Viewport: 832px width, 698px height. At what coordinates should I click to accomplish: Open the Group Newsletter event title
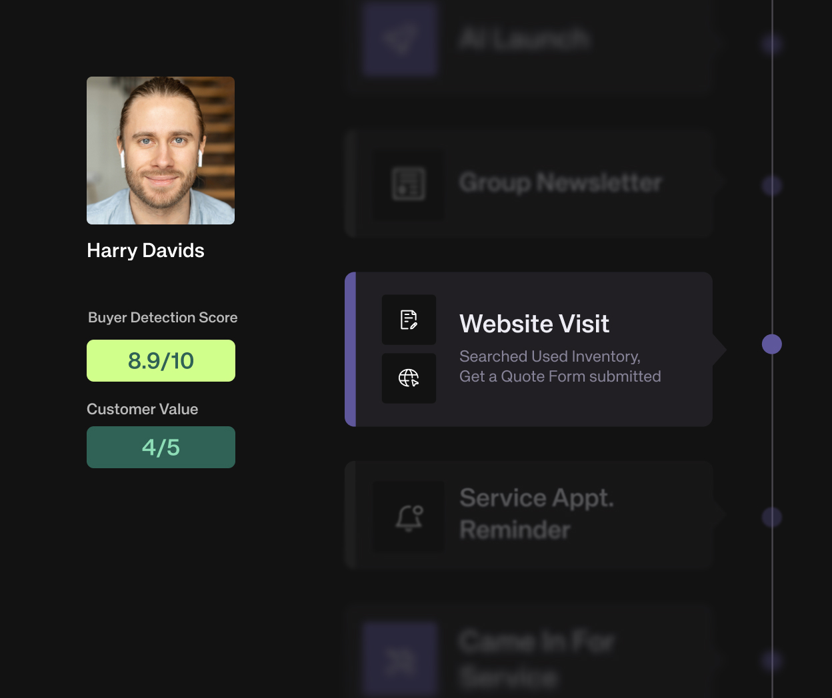pyautogui.click(x=560, y=182)
